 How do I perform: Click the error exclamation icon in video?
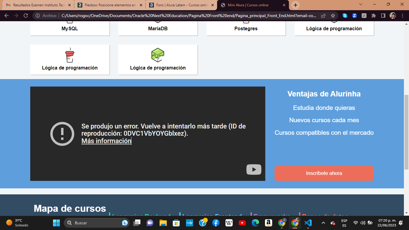pos(62,134)
